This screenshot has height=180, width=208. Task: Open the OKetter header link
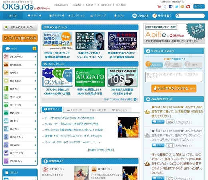pyautogui.click(x=77, y=5)
